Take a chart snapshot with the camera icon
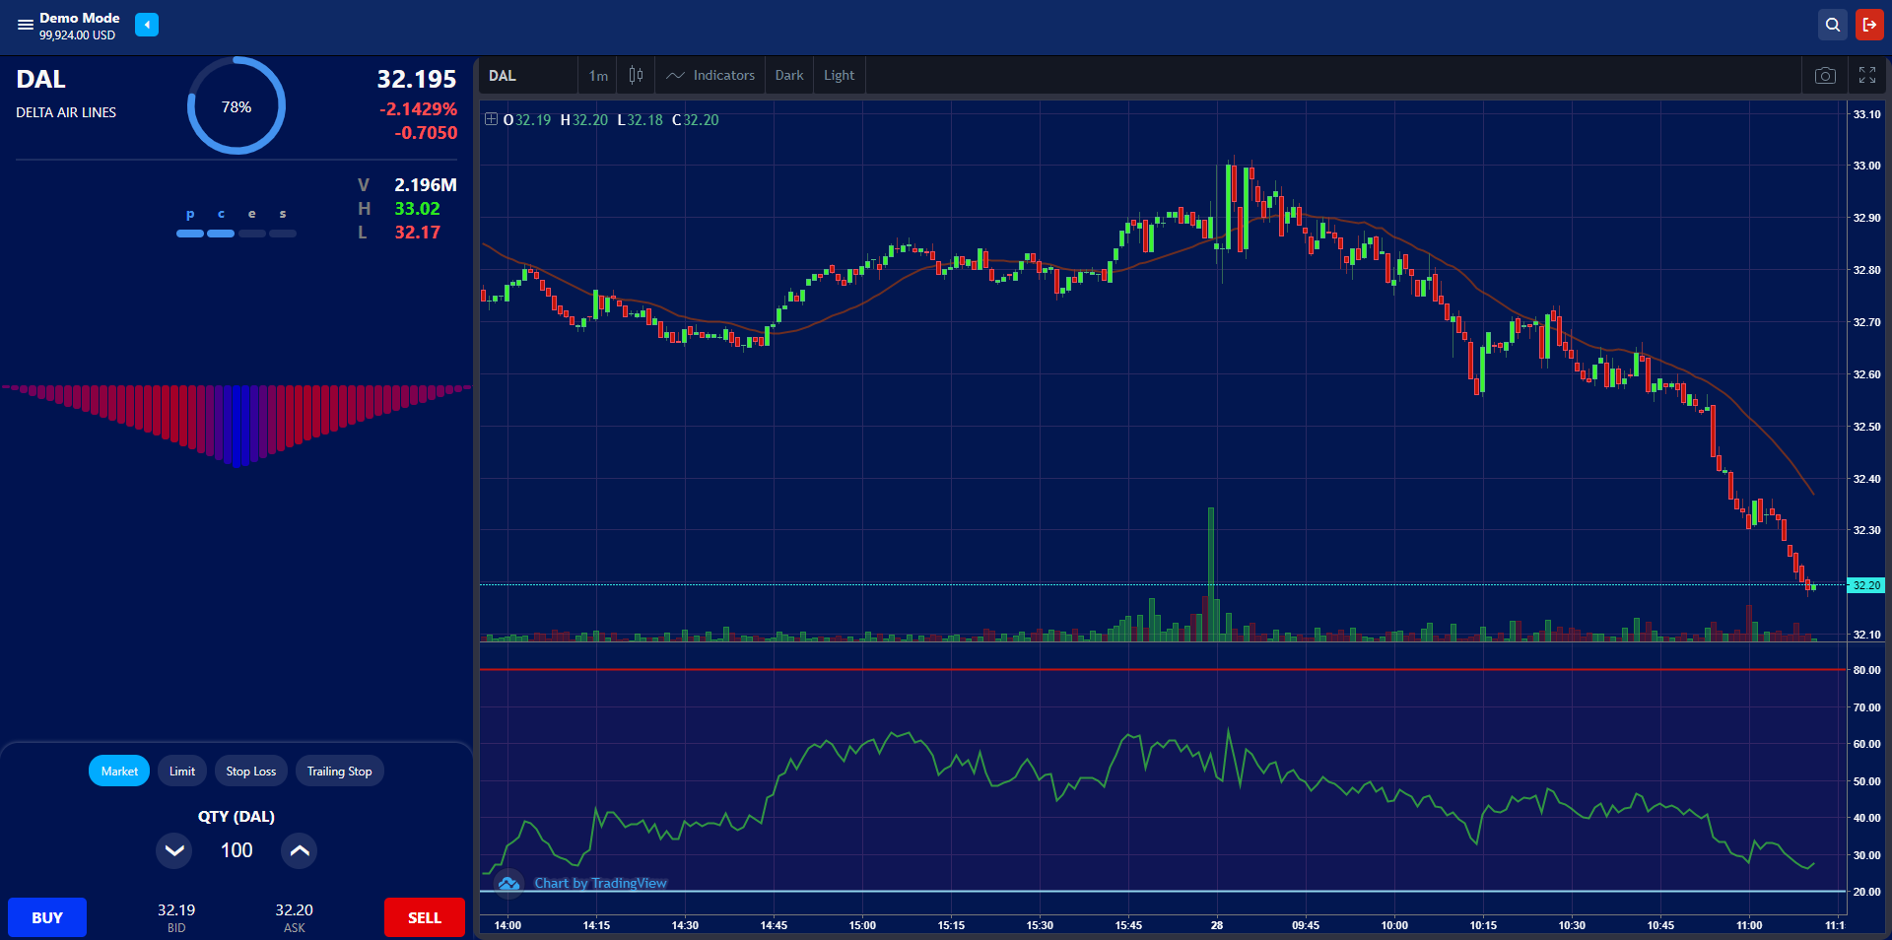This screenshot has width=1892, height=940. 1825,76
